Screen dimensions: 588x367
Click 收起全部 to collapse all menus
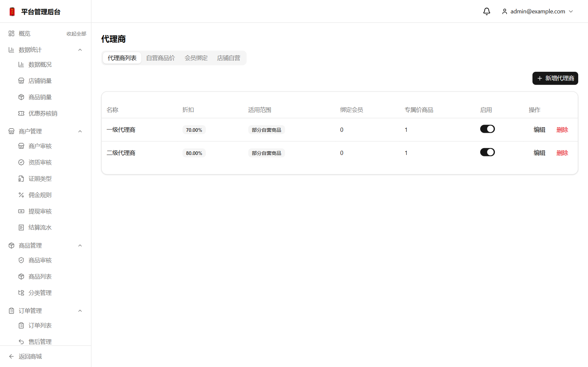76,34
